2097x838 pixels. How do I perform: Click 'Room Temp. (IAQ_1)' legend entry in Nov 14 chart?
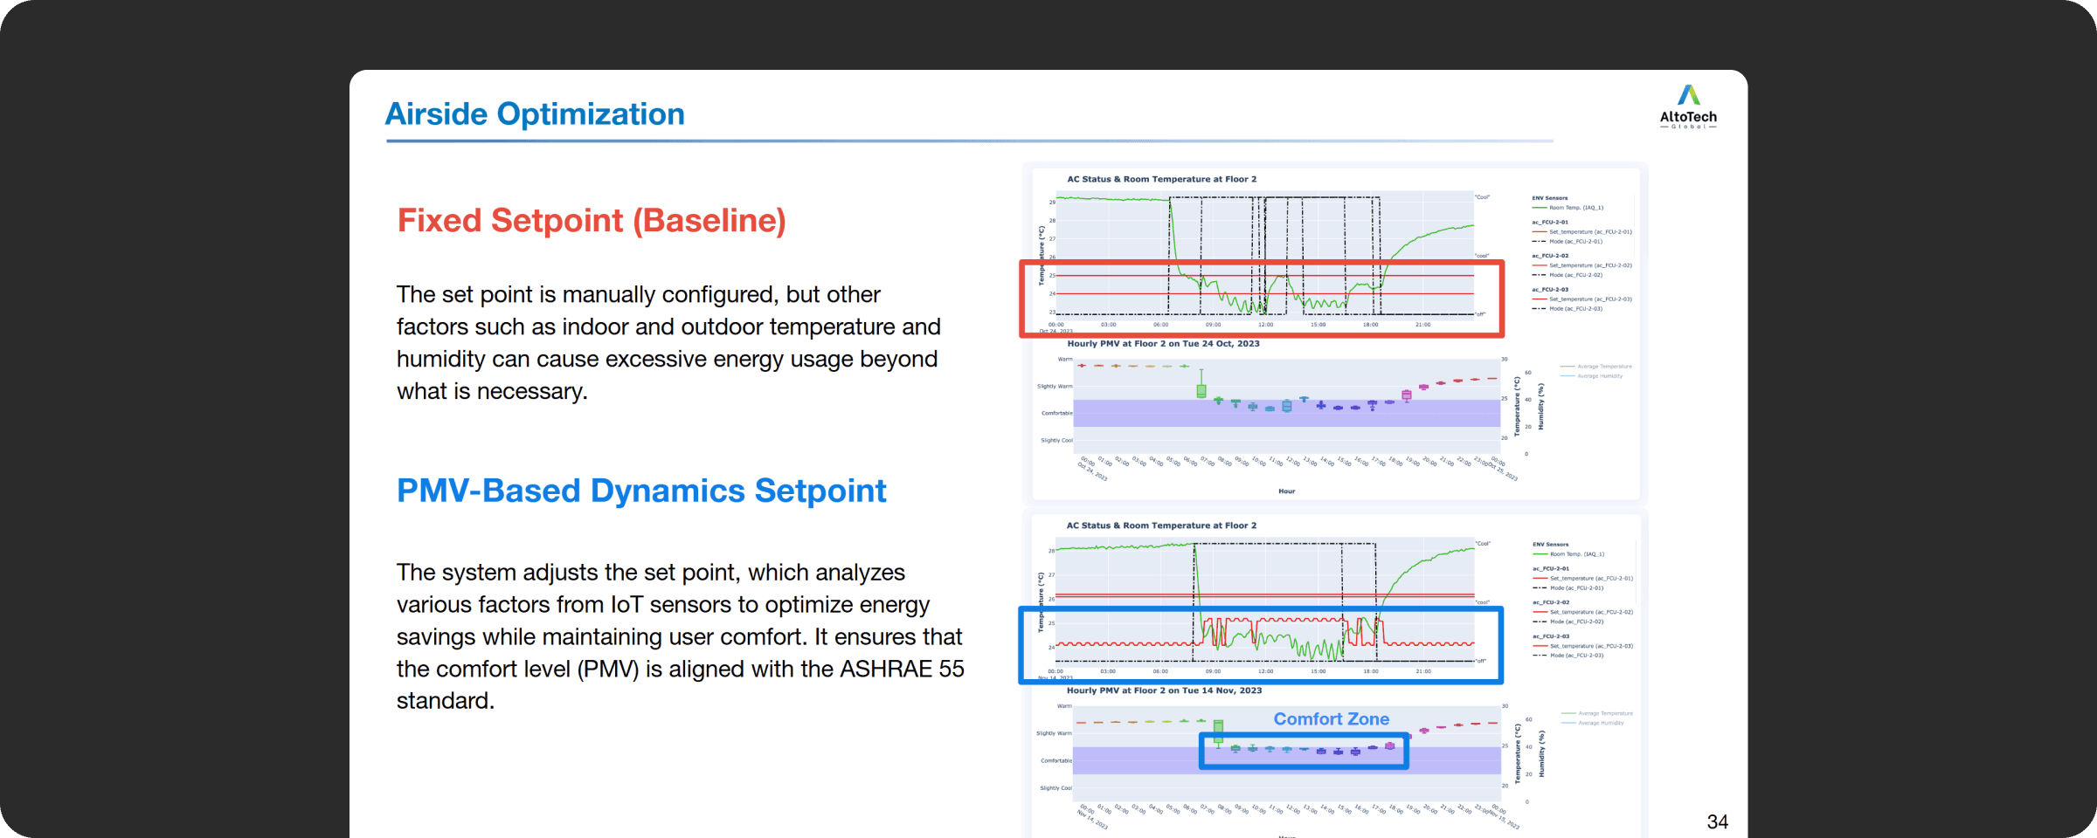tap(1569, 554)
